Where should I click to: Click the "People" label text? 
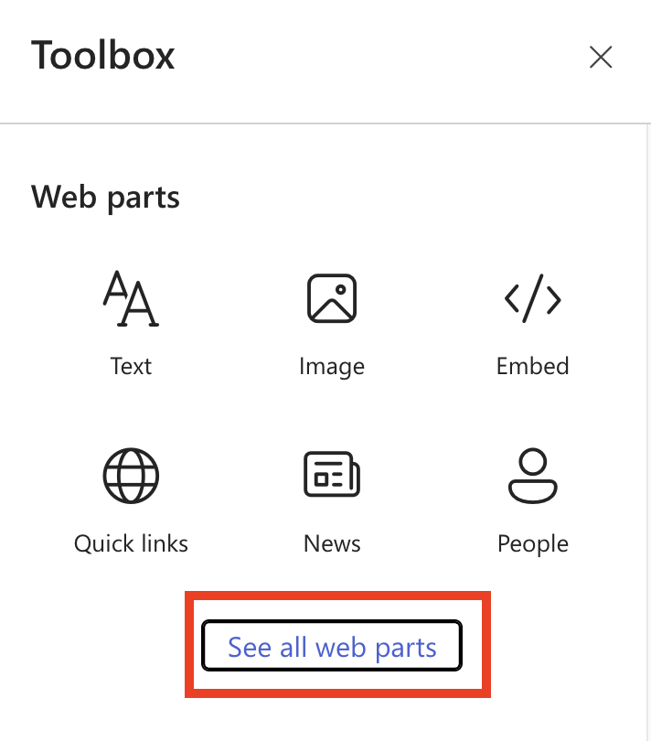(532, 543)
